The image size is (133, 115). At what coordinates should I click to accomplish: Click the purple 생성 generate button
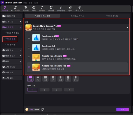click(123, 109)
